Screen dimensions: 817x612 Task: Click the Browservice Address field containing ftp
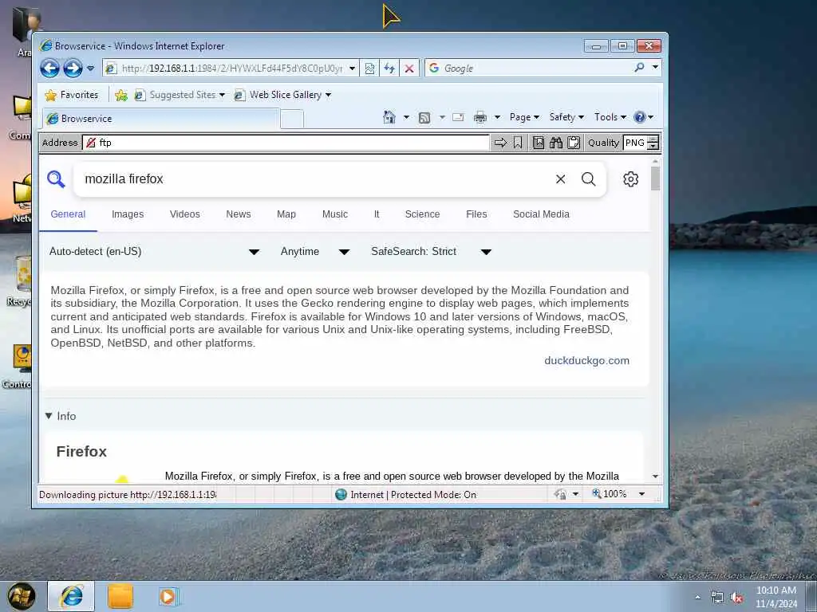[286, 143]
